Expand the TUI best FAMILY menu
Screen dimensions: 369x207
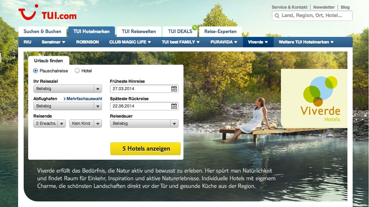(x=181, y=42)
